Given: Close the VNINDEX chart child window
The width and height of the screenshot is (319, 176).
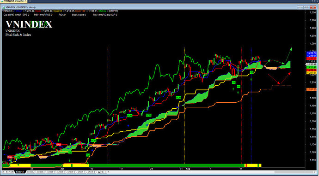Looking at the screenshot, I should coord(313,7).
